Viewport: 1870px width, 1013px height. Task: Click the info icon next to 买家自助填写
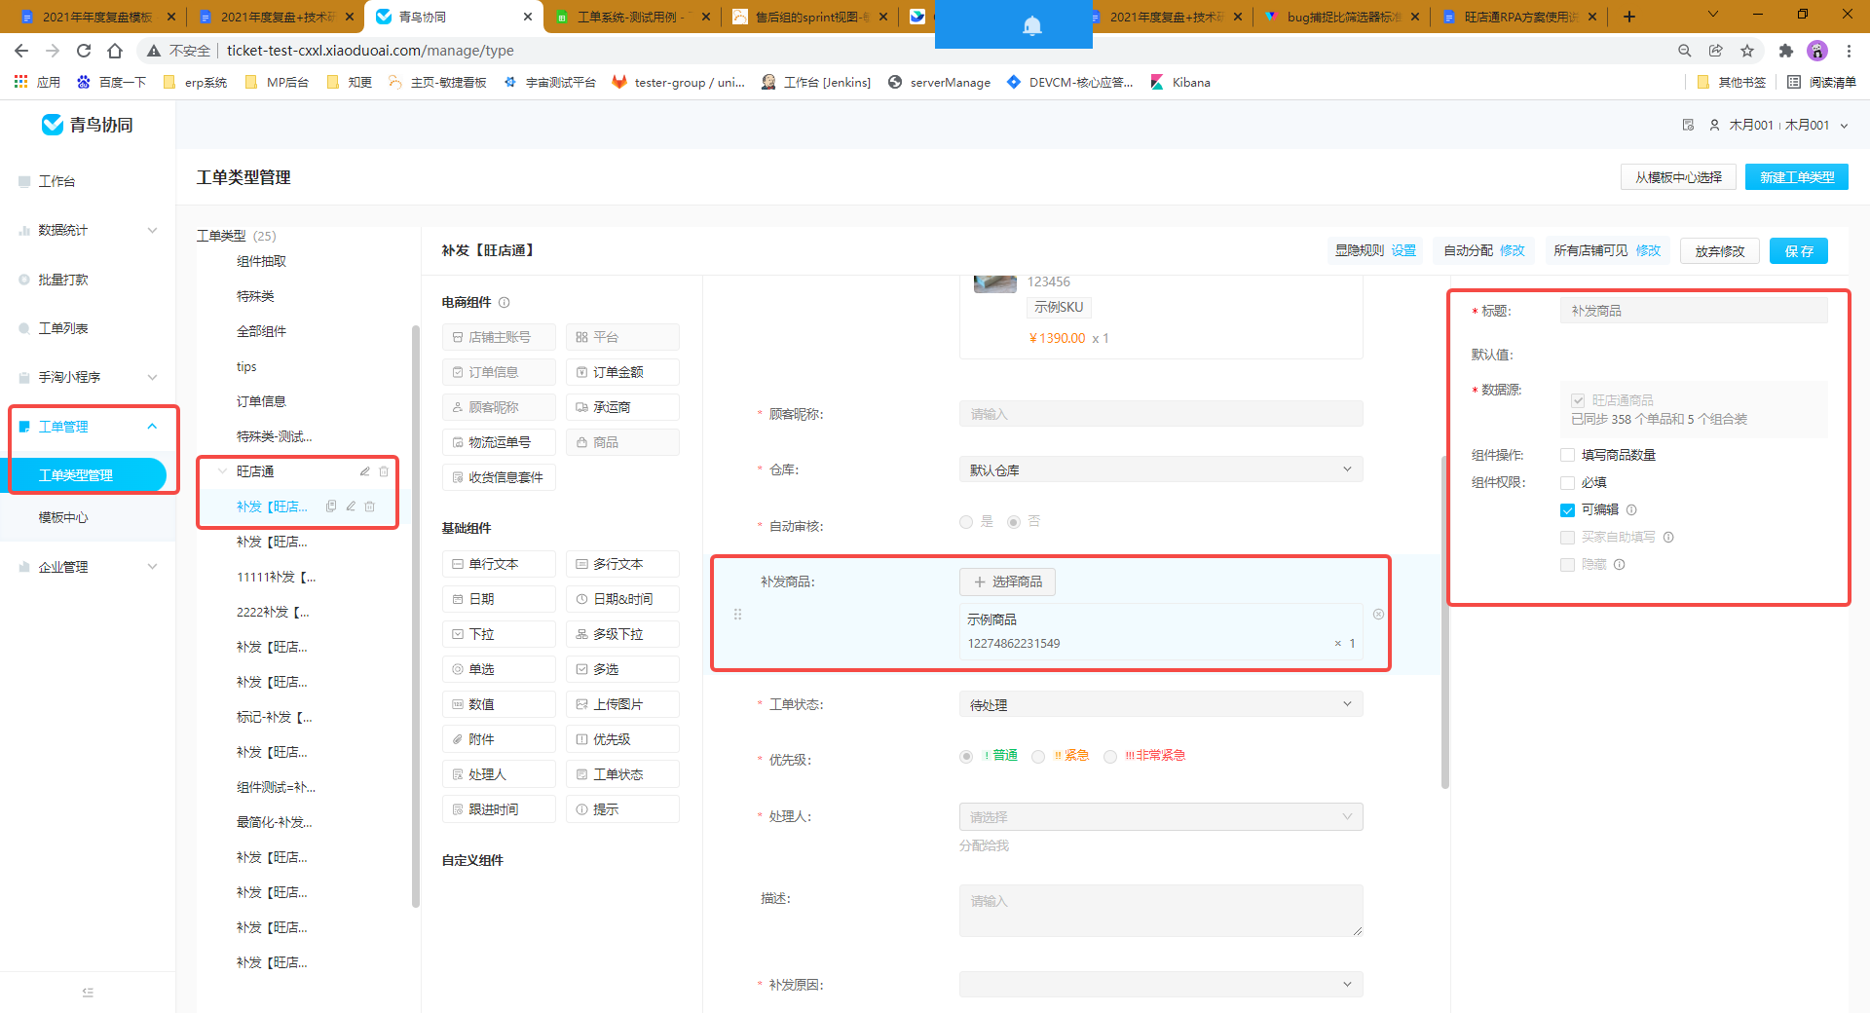tap(1668, 537)
